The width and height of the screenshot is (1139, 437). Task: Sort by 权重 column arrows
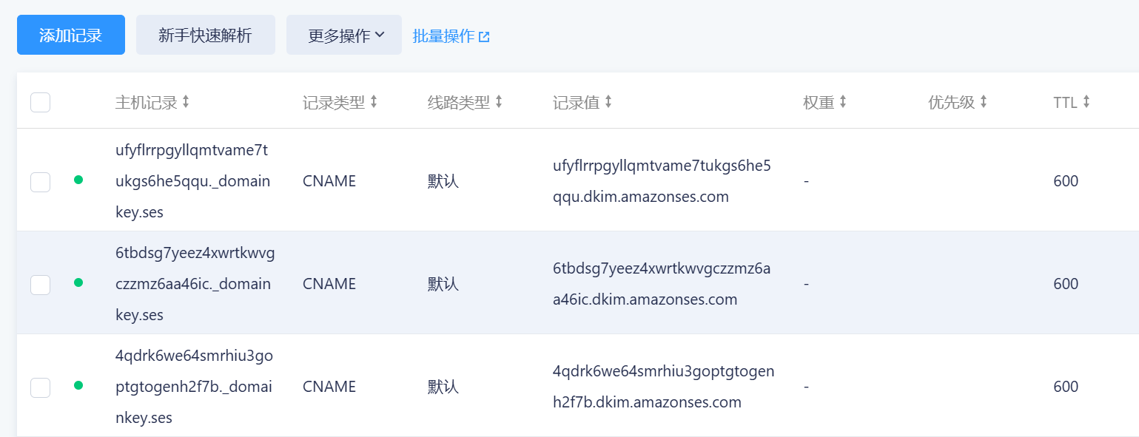(842, 102)
